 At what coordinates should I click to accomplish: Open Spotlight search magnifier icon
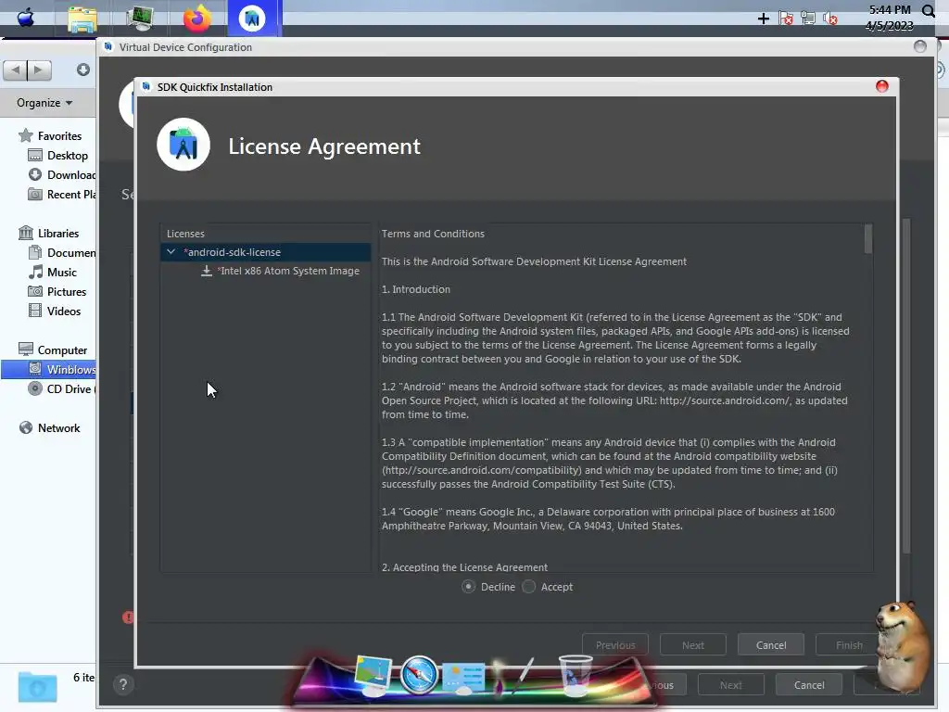pyautogui.click(x=929, y=11)
